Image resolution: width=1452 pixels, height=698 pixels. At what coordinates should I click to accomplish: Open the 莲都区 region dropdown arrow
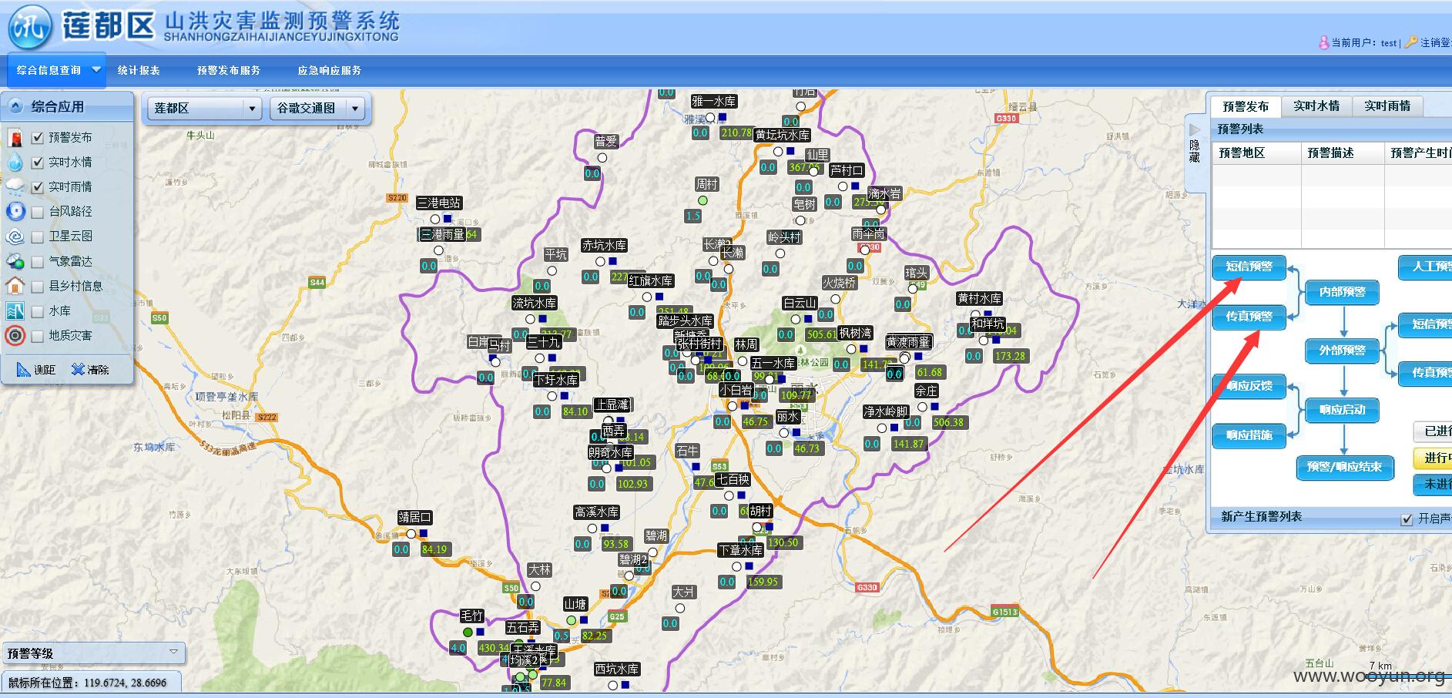pyautogui.click(x=252, y=109)
